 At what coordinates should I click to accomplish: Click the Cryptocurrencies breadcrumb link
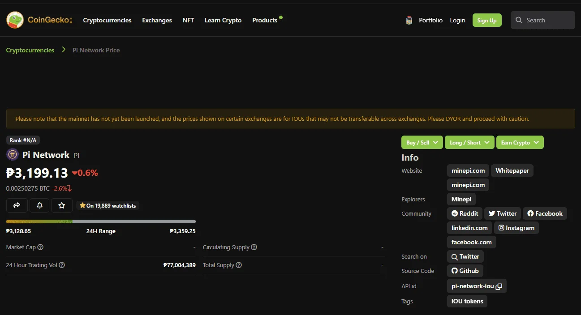(30, 50)
